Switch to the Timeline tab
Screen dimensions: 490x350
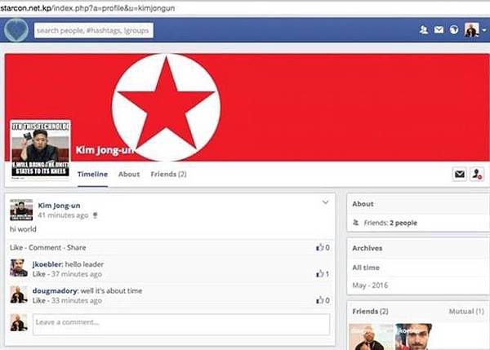pos(92,175)
